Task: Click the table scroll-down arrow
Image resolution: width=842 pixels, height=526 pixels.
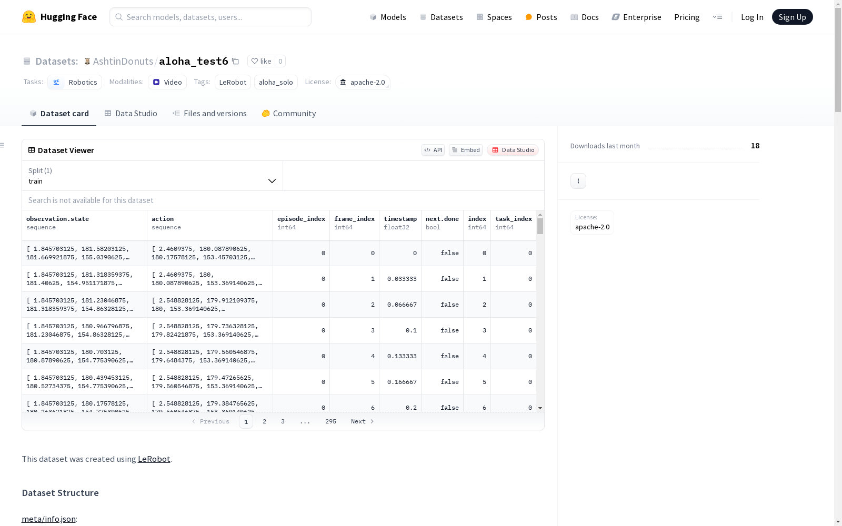Action: 540,408
